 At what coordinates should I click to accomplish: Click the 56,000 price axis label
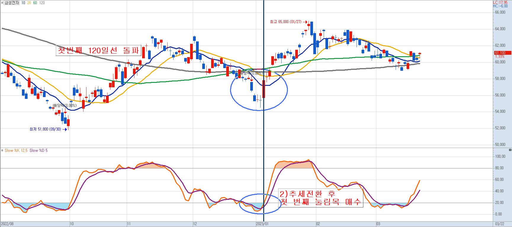(500, 95)
